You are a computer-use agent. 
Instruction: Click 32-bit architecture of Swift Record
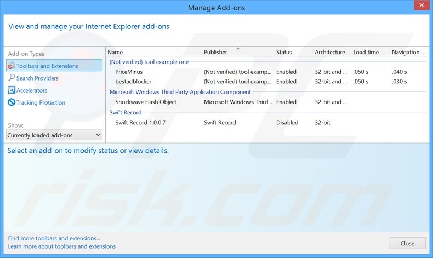coord(322,122)
